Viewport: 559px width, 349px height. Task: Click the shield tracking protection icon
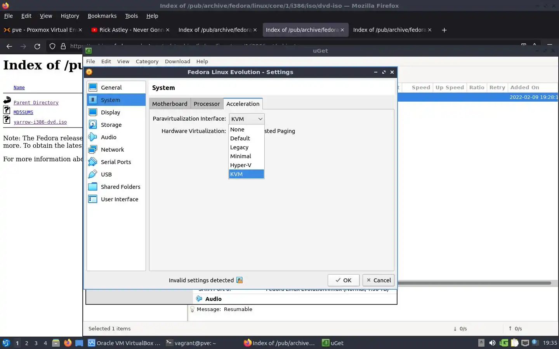[x=52, y=47]
